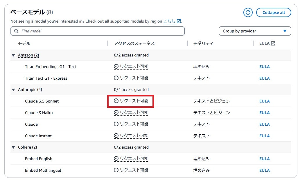Open EULA for Claude 3.5 Sonnet
The width and height of the screenshot is (300, 181).
click(264, 101)
